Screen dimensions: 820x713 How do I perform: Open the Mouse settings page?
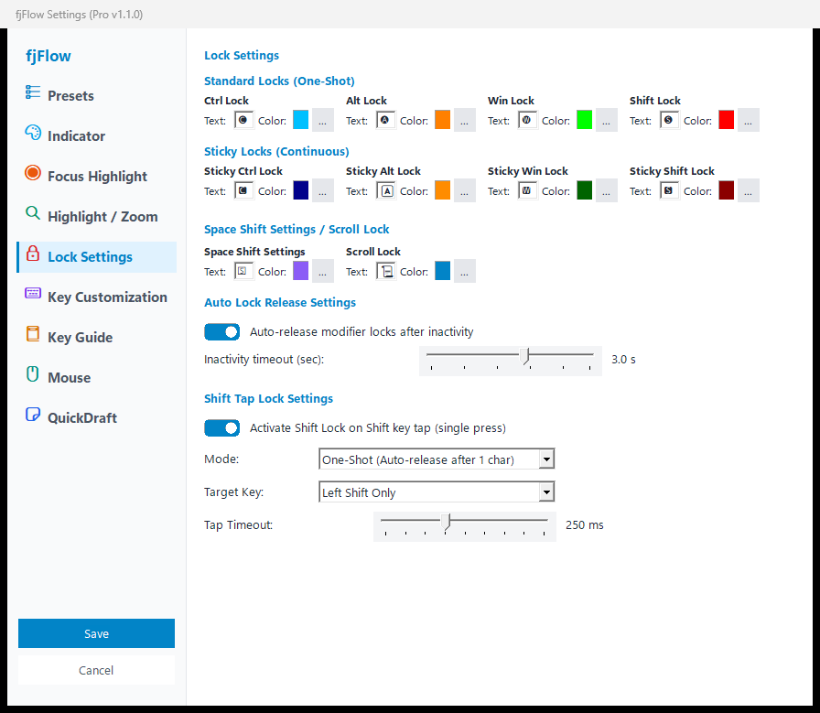[x=97, y=378]
